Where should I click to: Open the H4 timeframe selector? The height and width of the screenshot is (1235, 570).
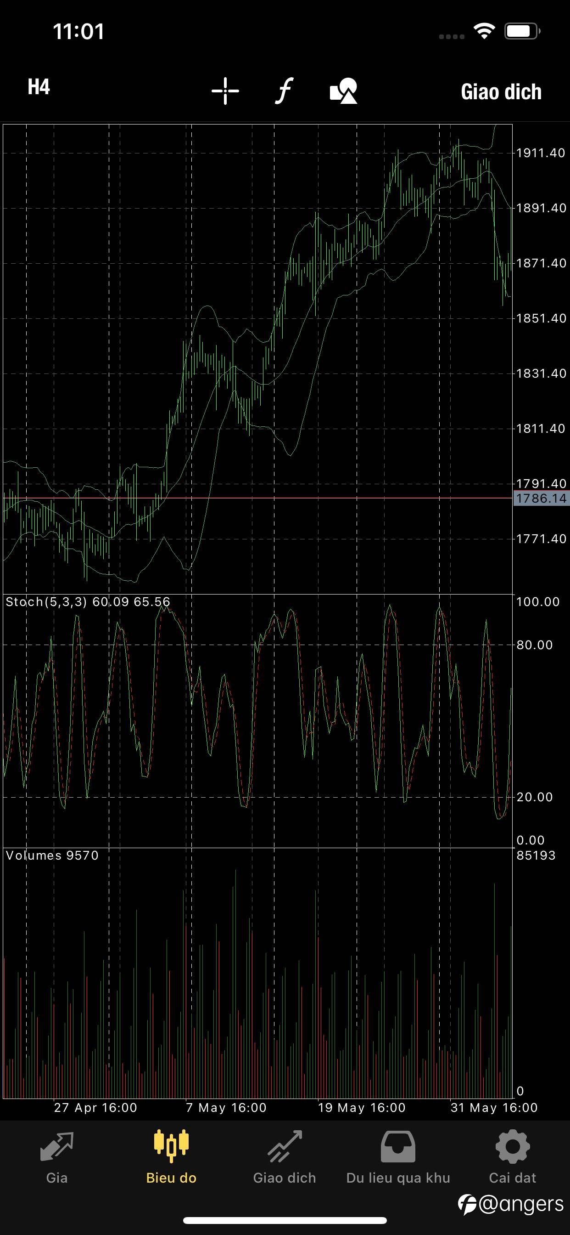39,87
